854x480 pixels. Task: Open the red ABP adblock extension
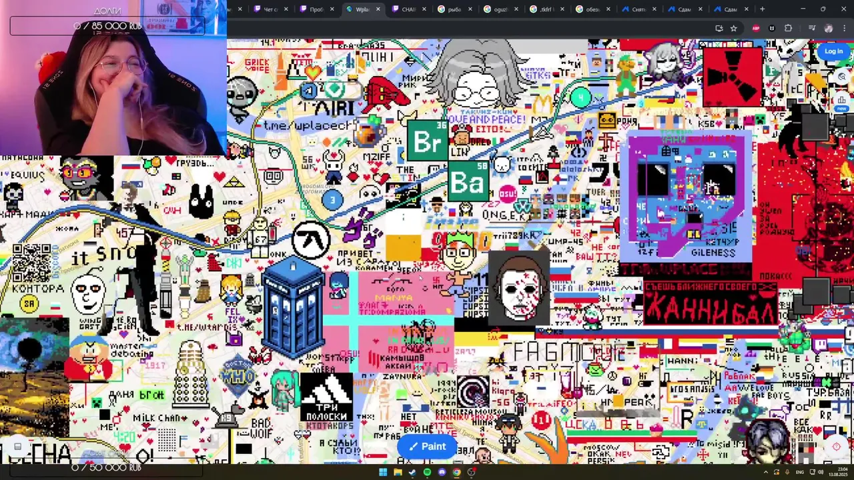756,28
